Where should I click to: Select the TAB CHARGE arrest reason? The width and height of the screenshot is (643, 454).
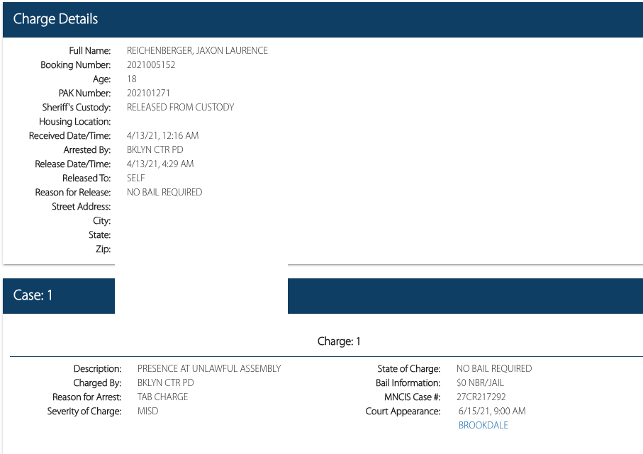162,397
